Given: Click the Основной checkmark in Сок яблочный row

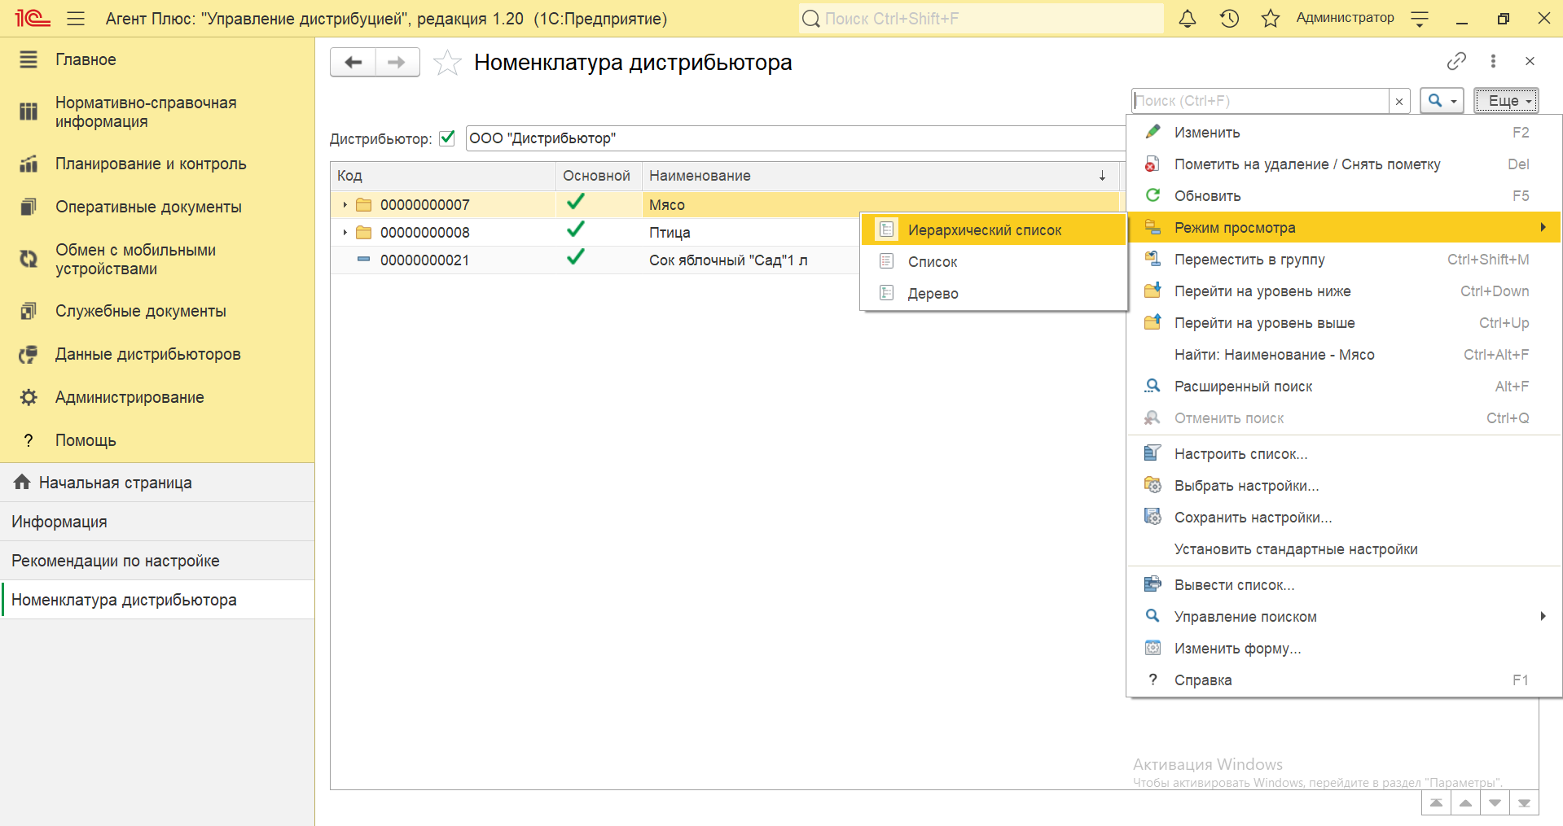Looking at the screenshot, I should click(x=576, y=257).
